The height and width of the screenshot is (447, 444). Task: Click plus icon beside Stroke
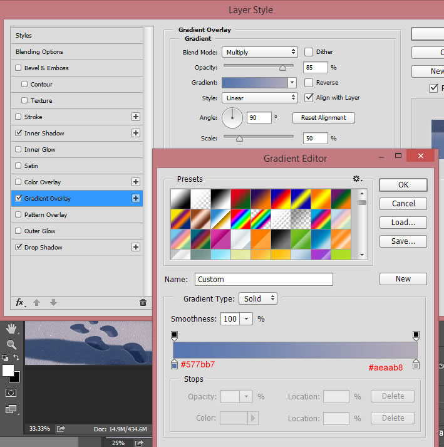point(135,117)
